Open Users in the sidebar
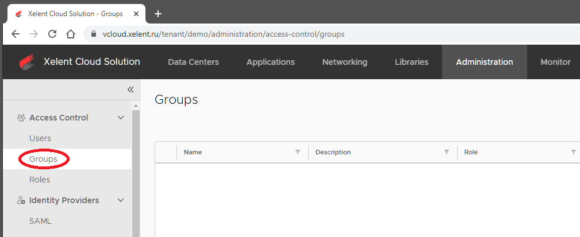This screenshot has height=237, width=580. click(x=40, y=138)
